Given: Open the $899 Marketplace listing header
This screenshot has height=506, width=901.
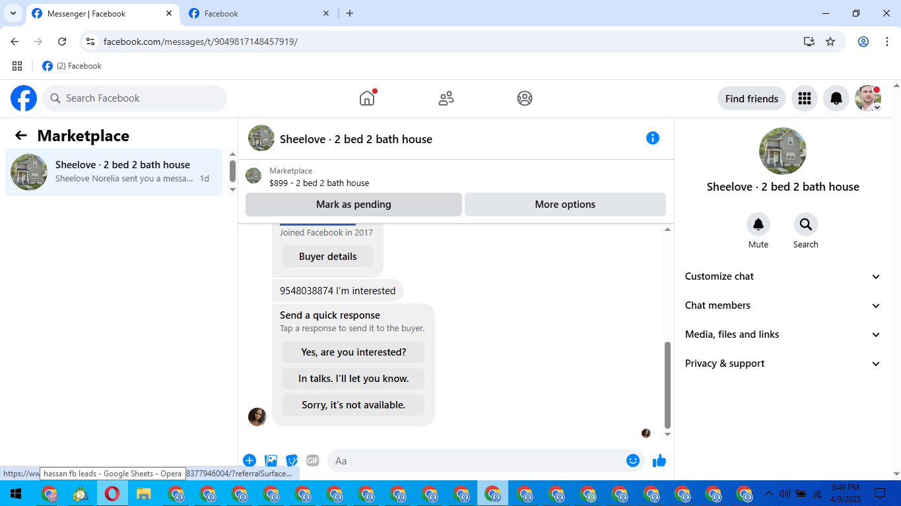Looking at the screenshot, I should click(x=455, y=177).
